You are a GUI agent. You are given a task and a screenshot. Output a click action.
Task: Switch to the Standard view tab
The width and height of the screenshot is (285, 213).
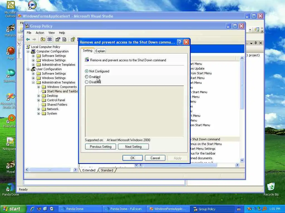point(107,170)
